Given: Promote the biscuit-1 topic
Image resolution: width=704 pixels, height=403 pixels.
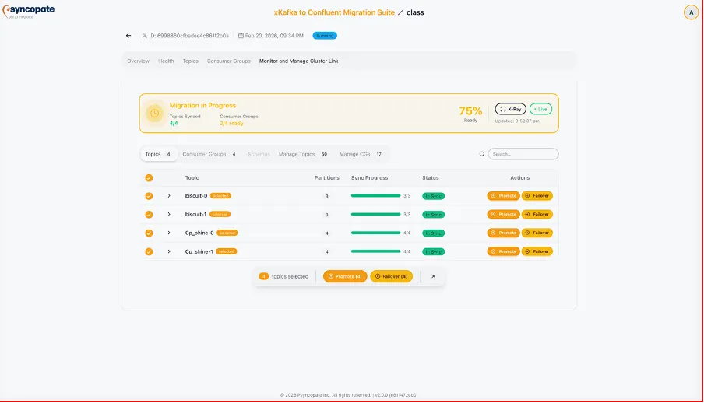Looking at the screenshot, I should [x=503, y=214].
